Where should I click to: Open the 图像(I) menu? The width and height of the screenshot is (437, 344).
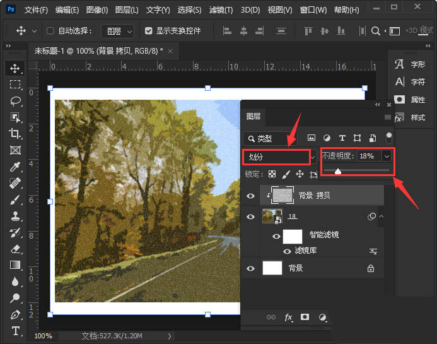point(96,10)
